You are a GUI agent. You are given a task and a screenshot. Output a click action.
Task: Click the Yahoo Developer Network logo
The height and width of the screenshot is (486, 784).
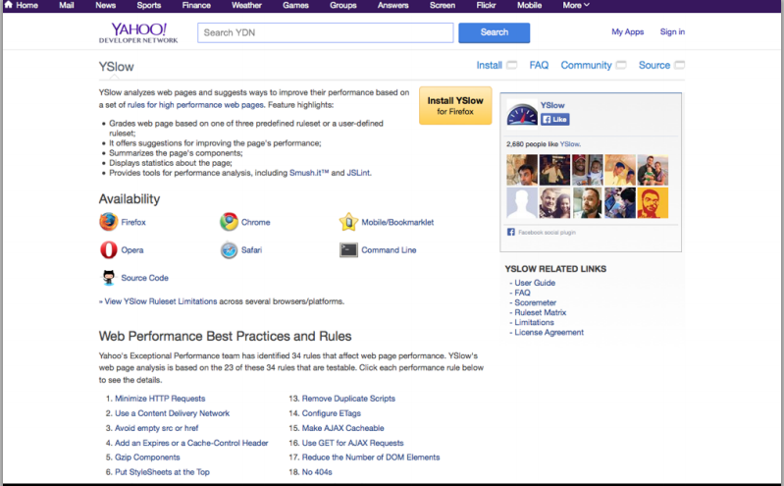click(138, 32)
